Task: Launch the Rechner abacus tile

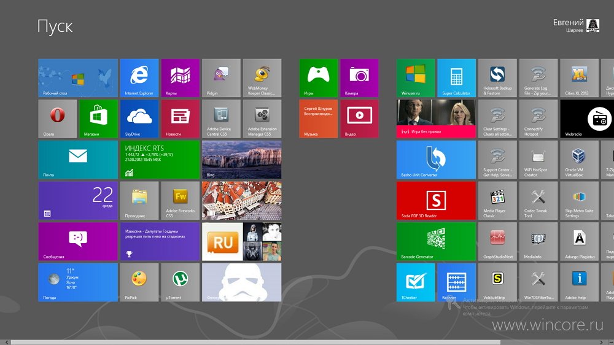Action: (x=457, y=282)
